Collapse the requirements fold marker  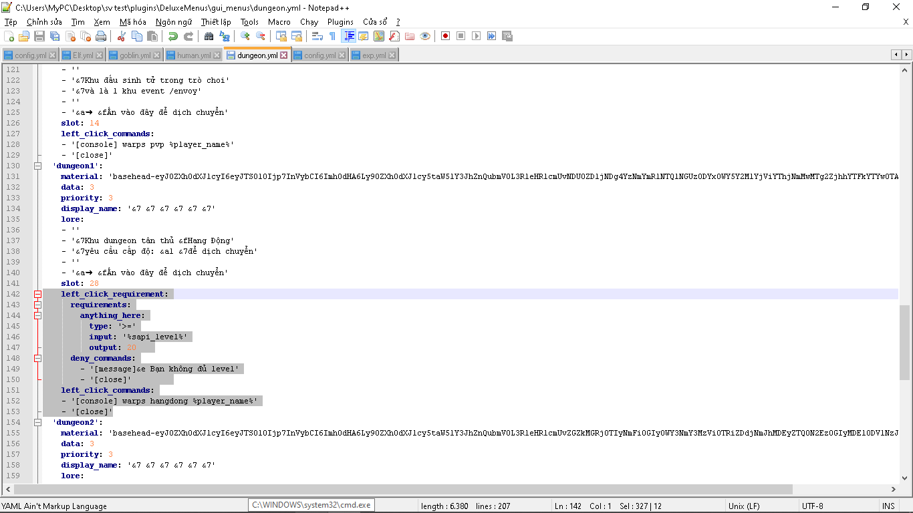pyautogui.click(x=38, y=305)
